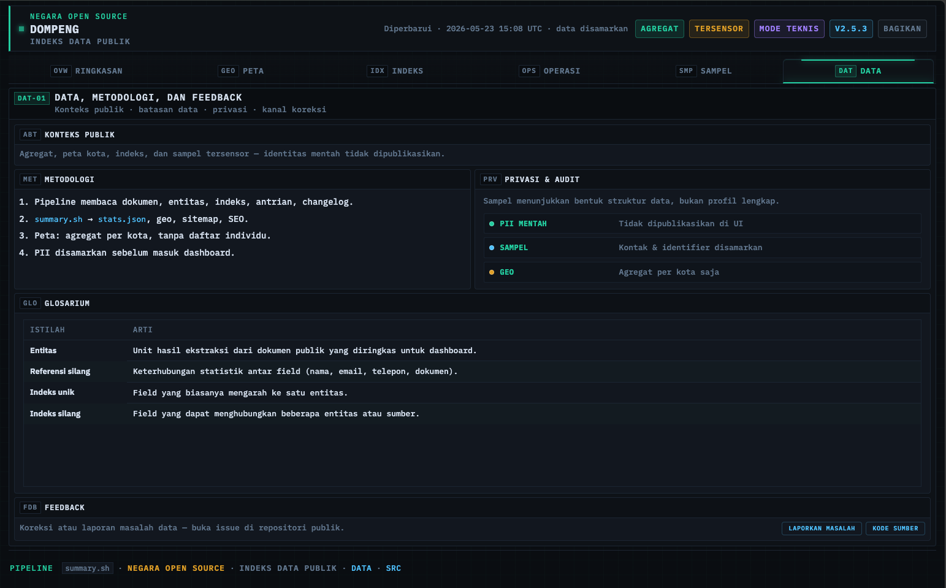Select the PII MENTAH label
The image size is (946, 588).
coord(523,224)
